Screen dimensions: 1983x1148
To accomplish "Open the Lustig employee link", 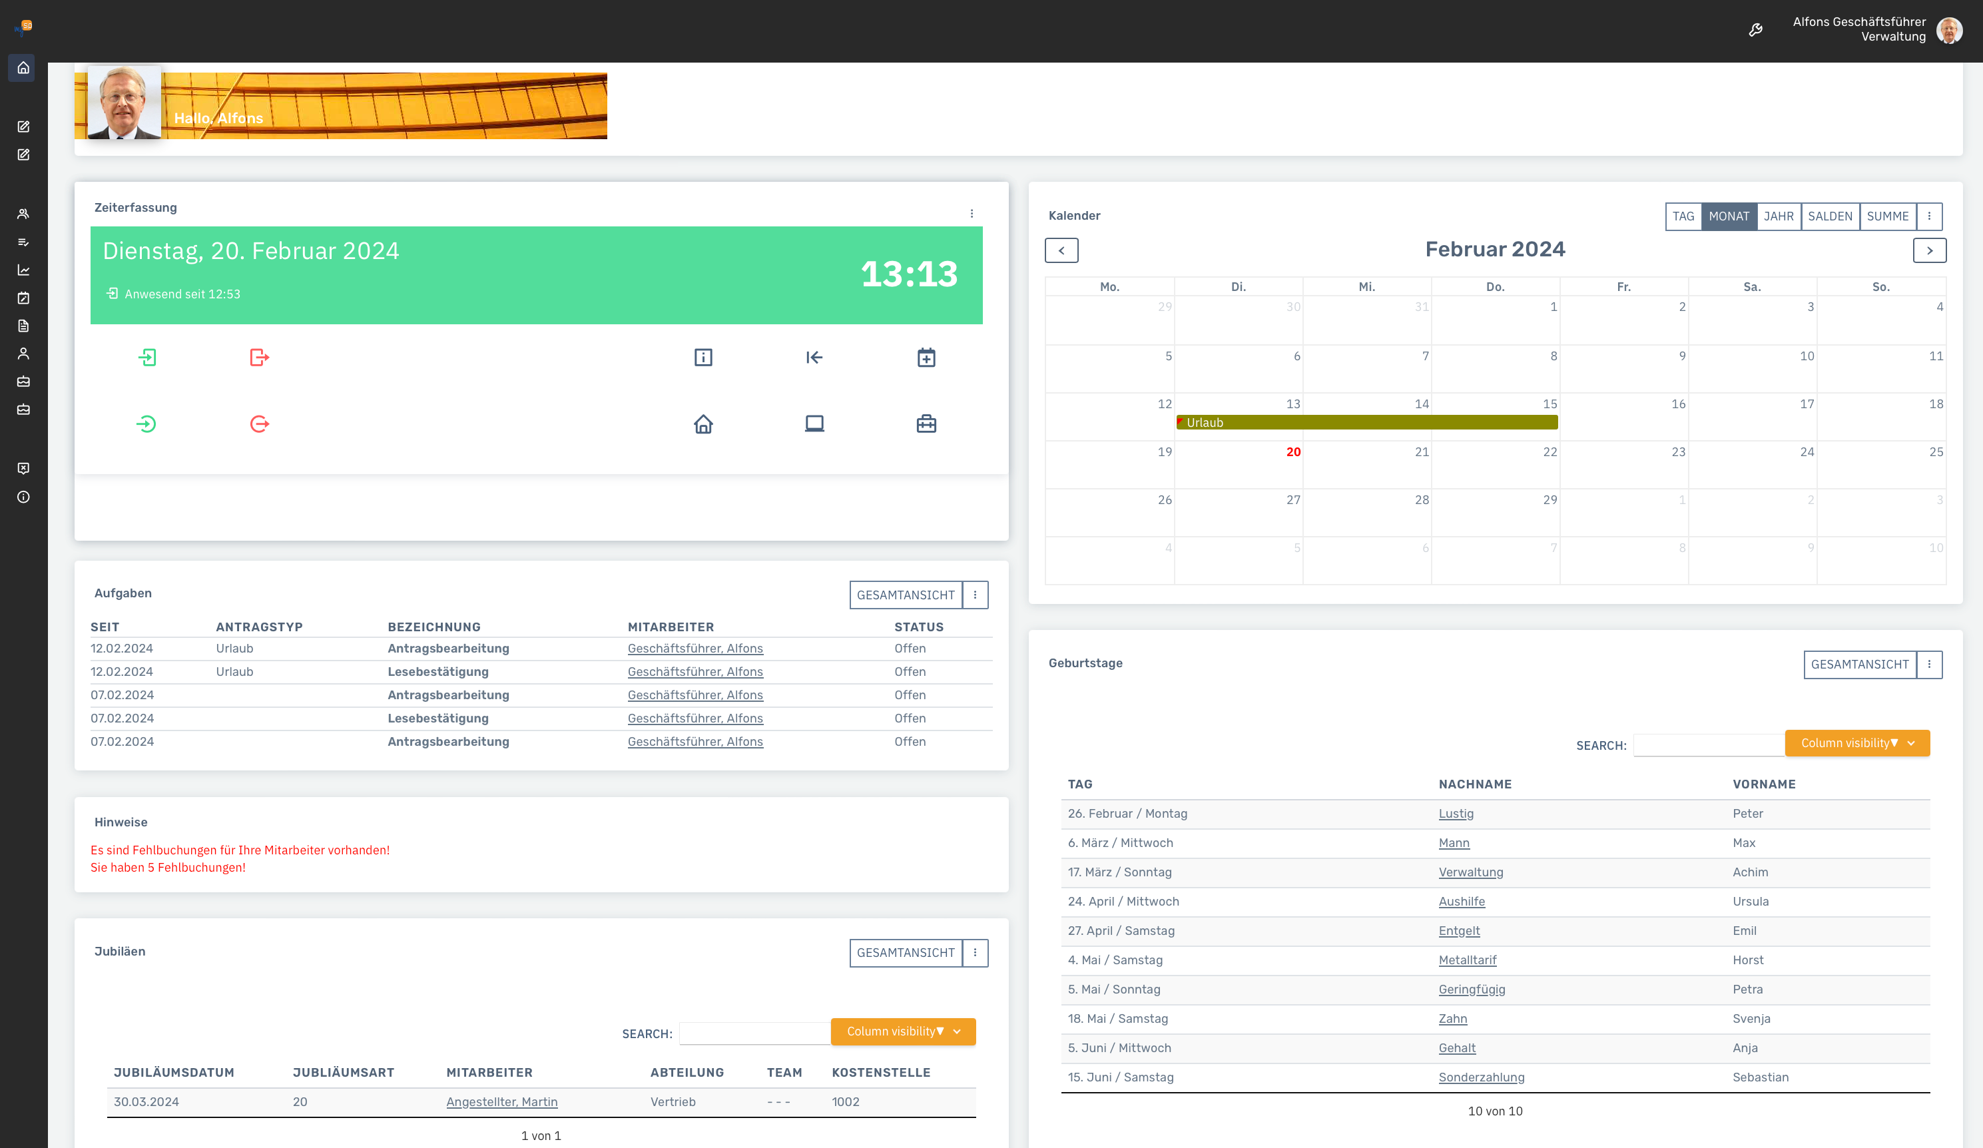I will tap(1456, 814).
